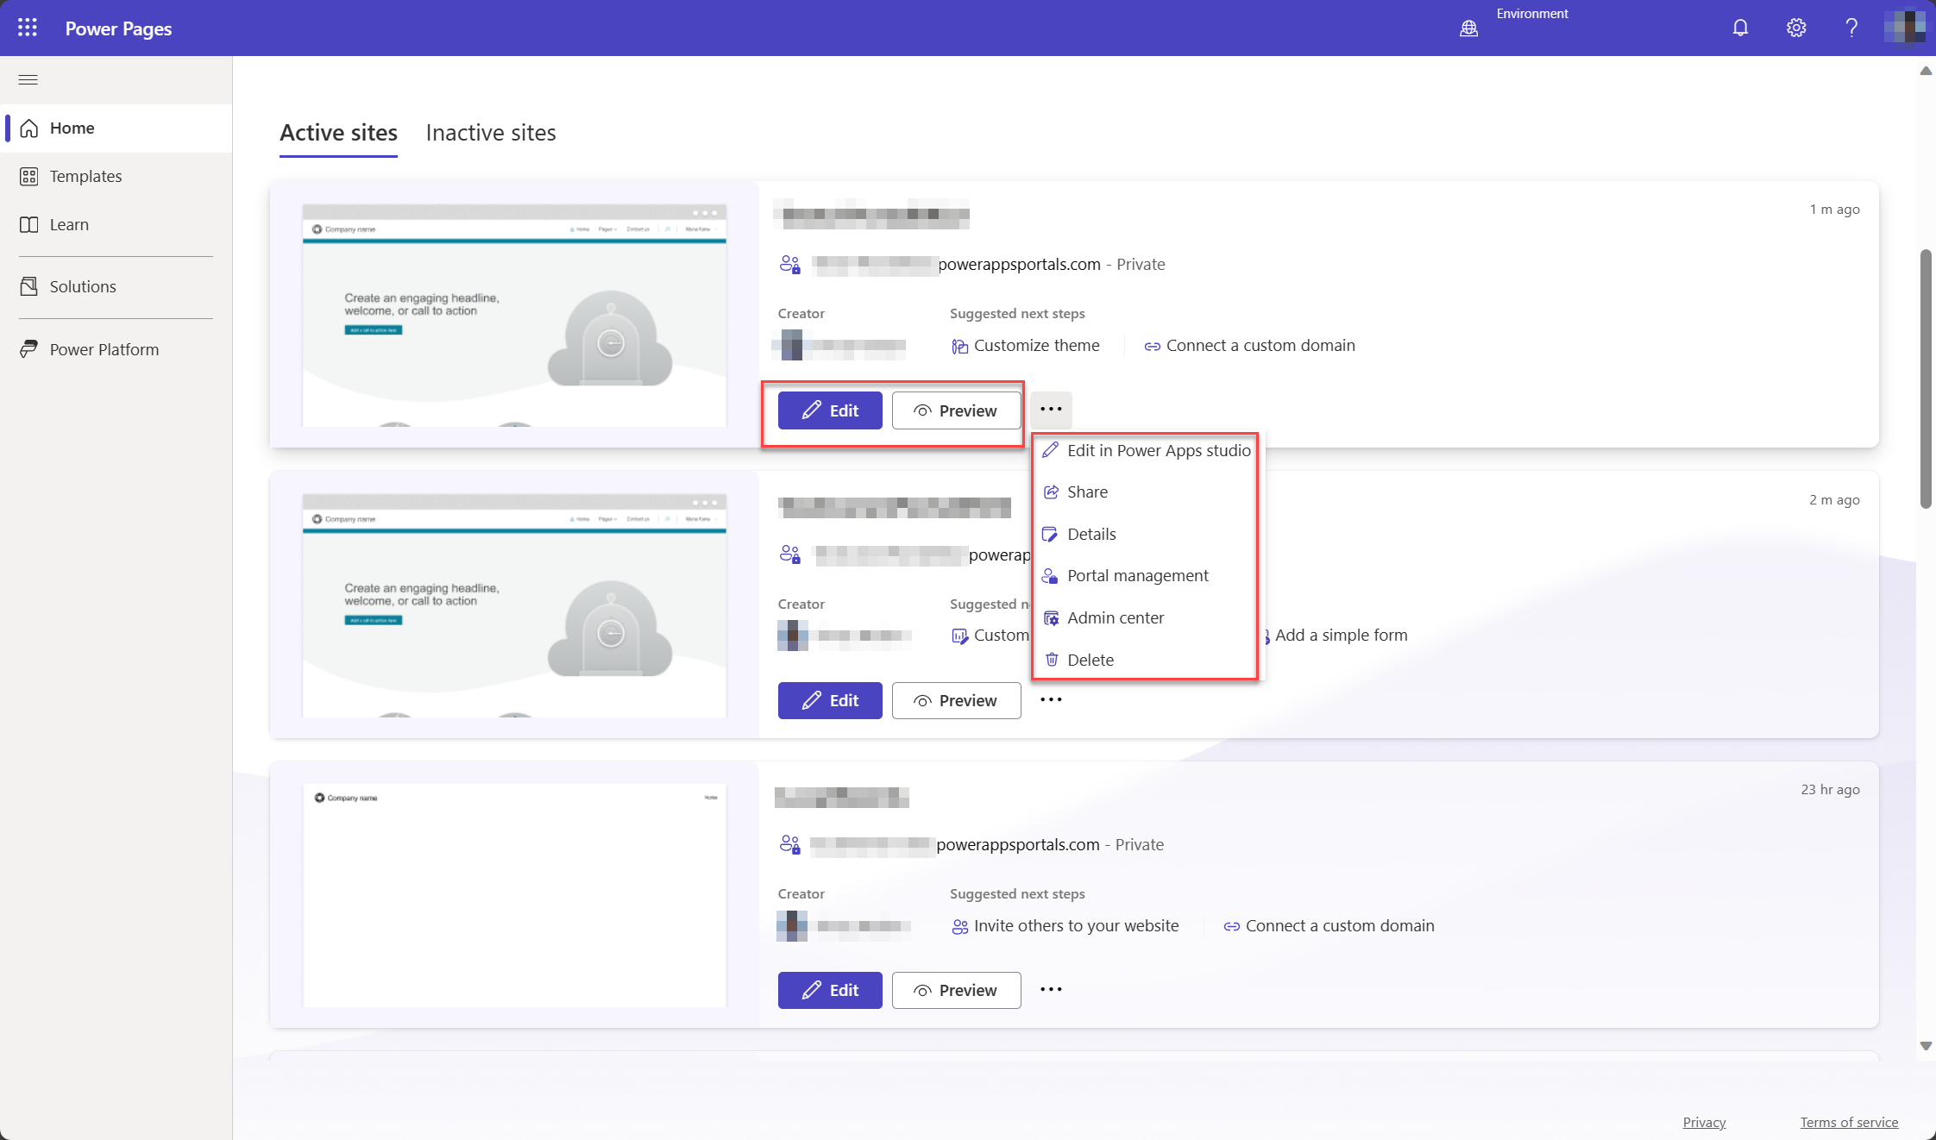Click the Settings gear icon
Viewport: 1936px width, 1140px height.
(x=1795, y=27)
